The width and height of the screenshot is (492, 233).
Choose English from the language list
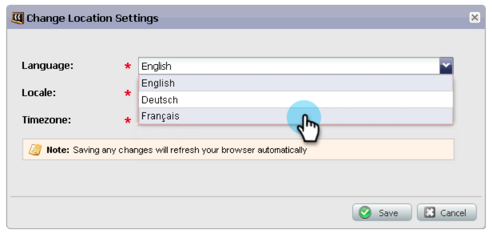[296, 83]
